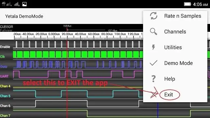Tap the battery icon in status bar
Image resolution: width=210 pixels, height=118 pixels.
pyautogui.click(x=187, y=4)
